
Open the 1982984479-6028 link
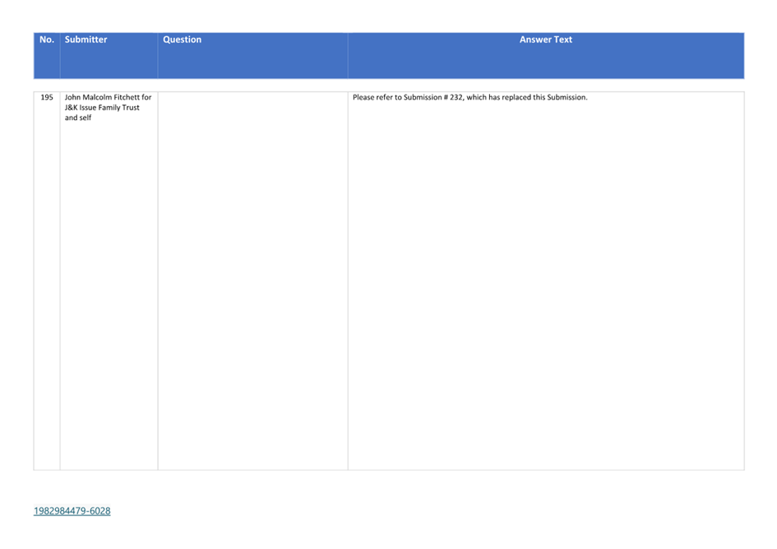click(x=72, y=511)
